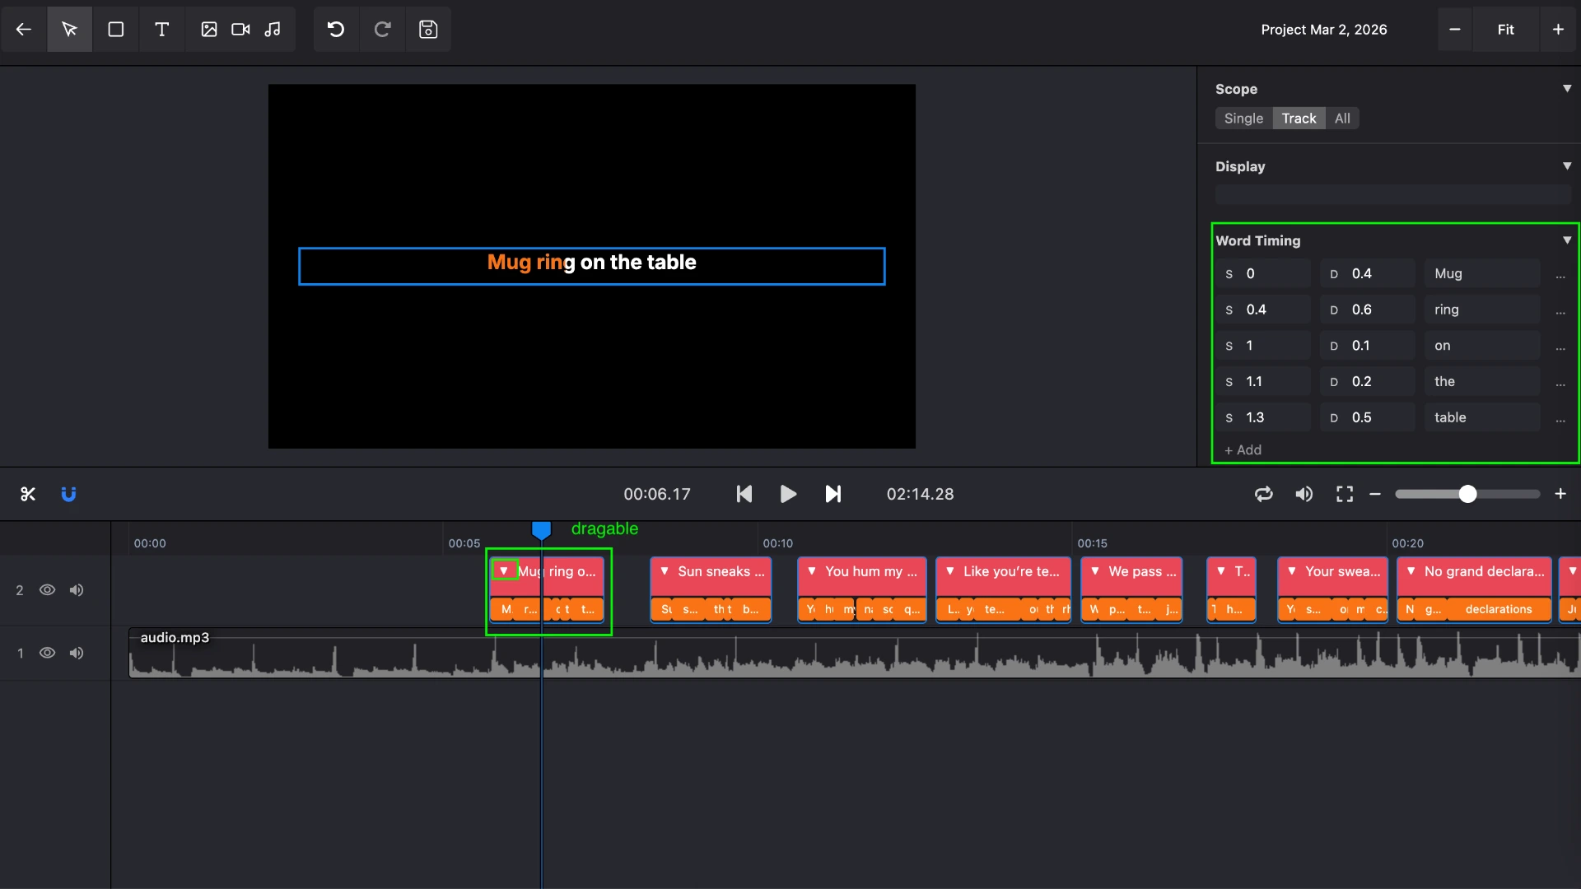Zoom in the canvas with plus button
This screenshot has width=1581, height=889.
tap(1558, 30)
